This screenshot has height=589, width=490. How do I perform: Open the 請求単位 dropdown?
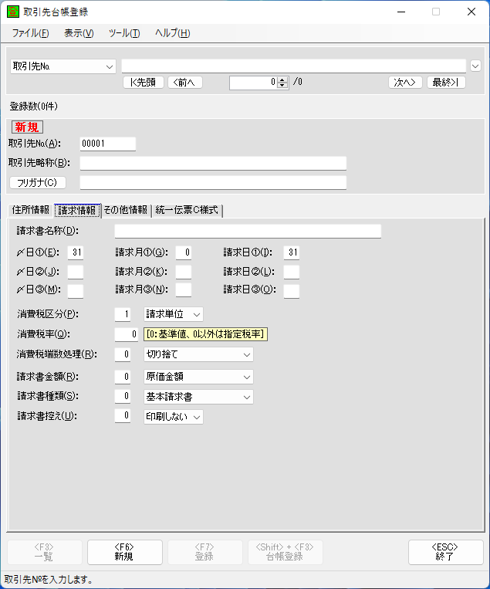click(x=174, y=314)
